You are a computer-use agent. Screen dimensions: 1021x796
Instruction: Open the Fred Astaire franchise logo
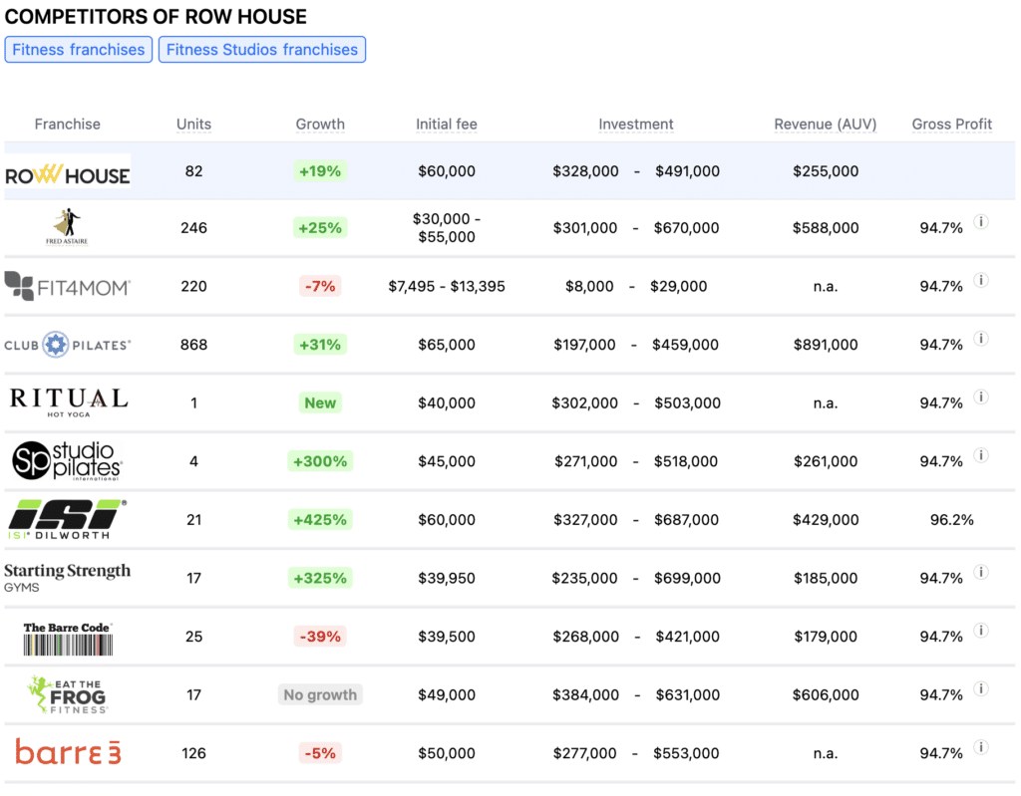pos(67,227)
